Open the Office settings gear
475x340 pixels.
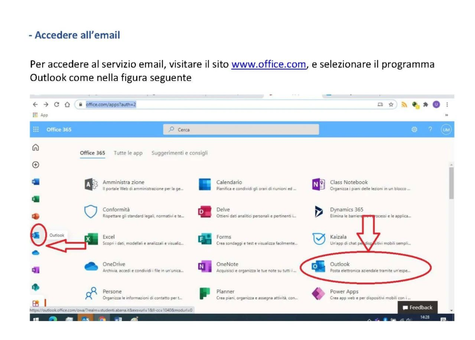coord(414,129)
